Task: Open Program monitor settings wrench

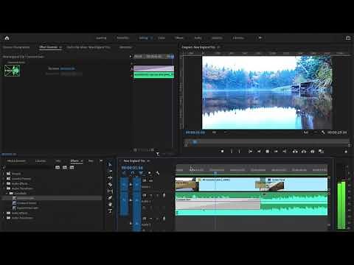Action: tap(323, 132)
